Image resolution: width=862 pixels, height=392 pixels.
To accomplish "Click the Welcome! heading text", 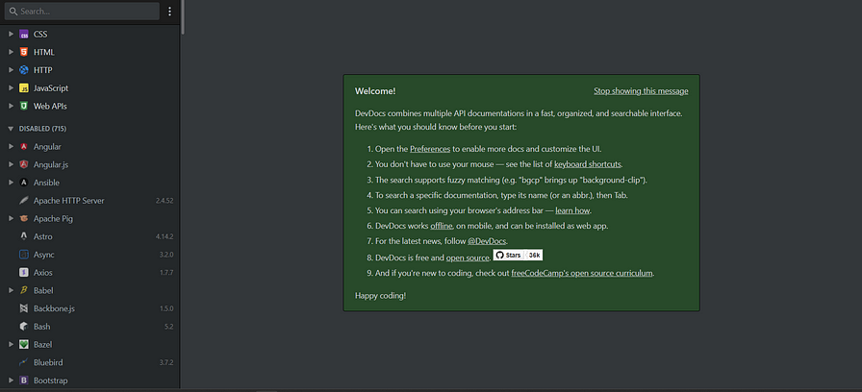I will pos(375,91).
